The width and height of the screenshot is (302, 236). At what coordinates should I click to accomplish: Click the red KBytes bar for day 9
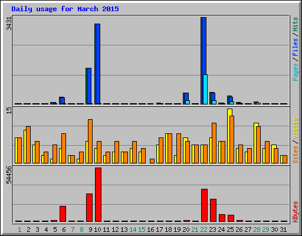[90, 208]
